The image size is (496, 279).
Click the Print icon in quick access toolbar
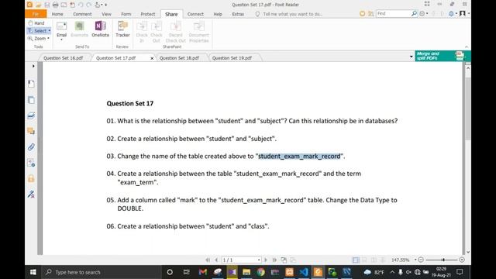55,5
